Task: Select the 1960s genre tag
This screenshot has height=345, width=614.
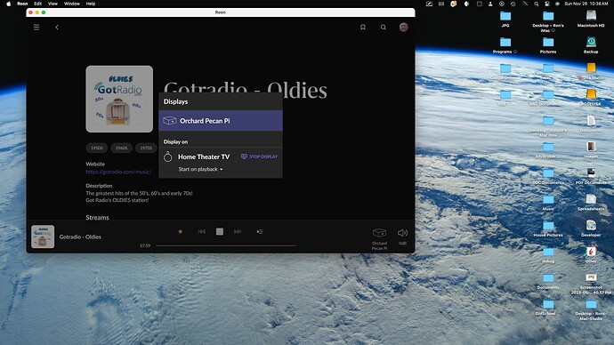Action: [x=121, y=148]
